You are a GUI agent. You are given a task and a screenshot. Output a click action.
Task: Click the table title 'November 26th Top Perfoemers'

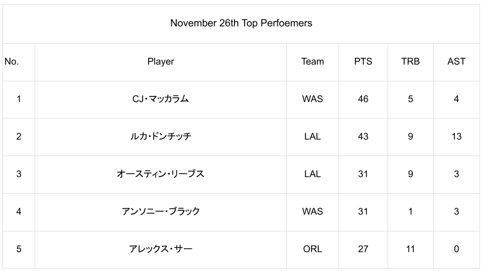[x=241, y=23]
